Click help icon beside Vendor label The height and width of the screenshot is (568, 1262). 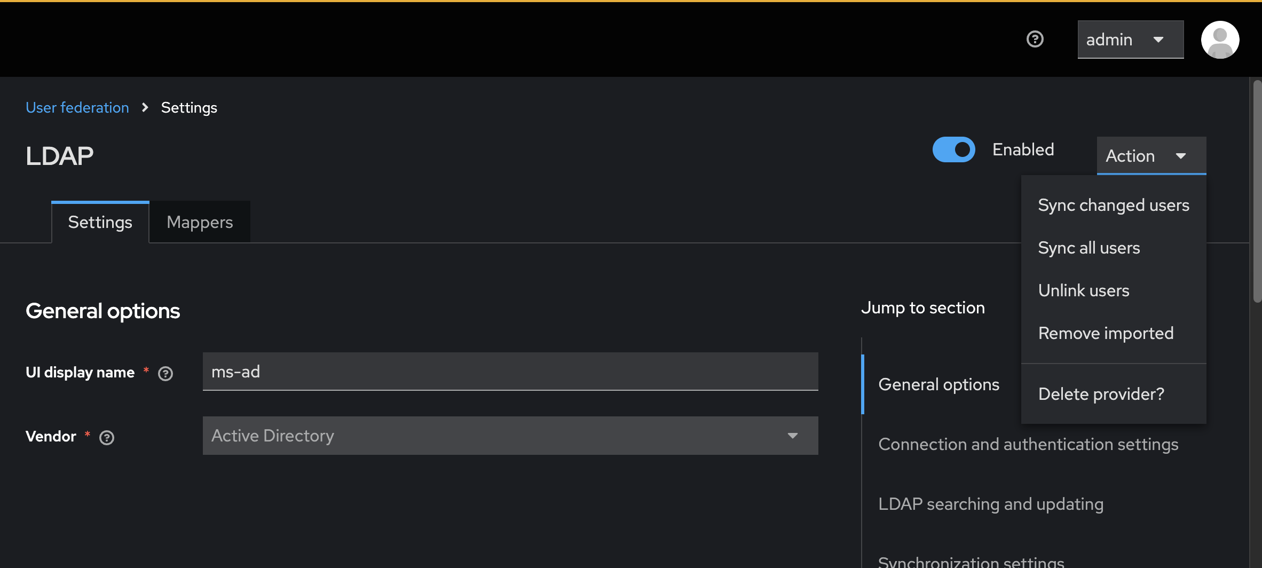tap(107, 438)
